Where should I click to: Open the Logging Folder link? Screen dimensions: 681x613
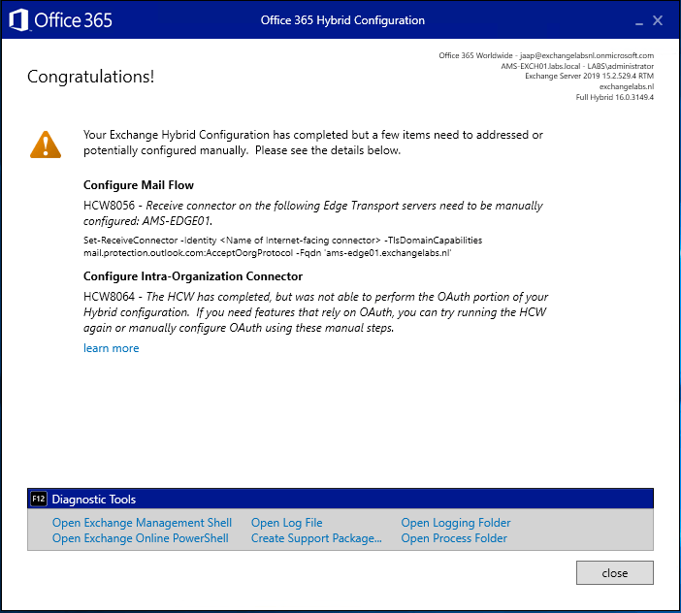tap(455, 523)
